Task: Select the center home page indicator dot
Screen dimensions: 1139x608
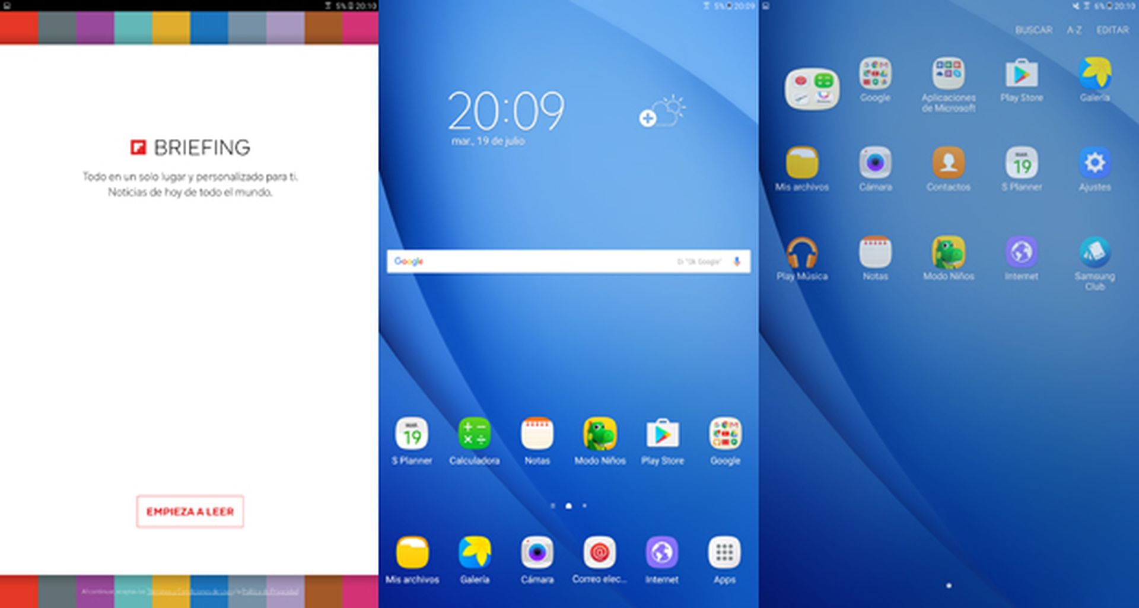Action: pos(568,506)
